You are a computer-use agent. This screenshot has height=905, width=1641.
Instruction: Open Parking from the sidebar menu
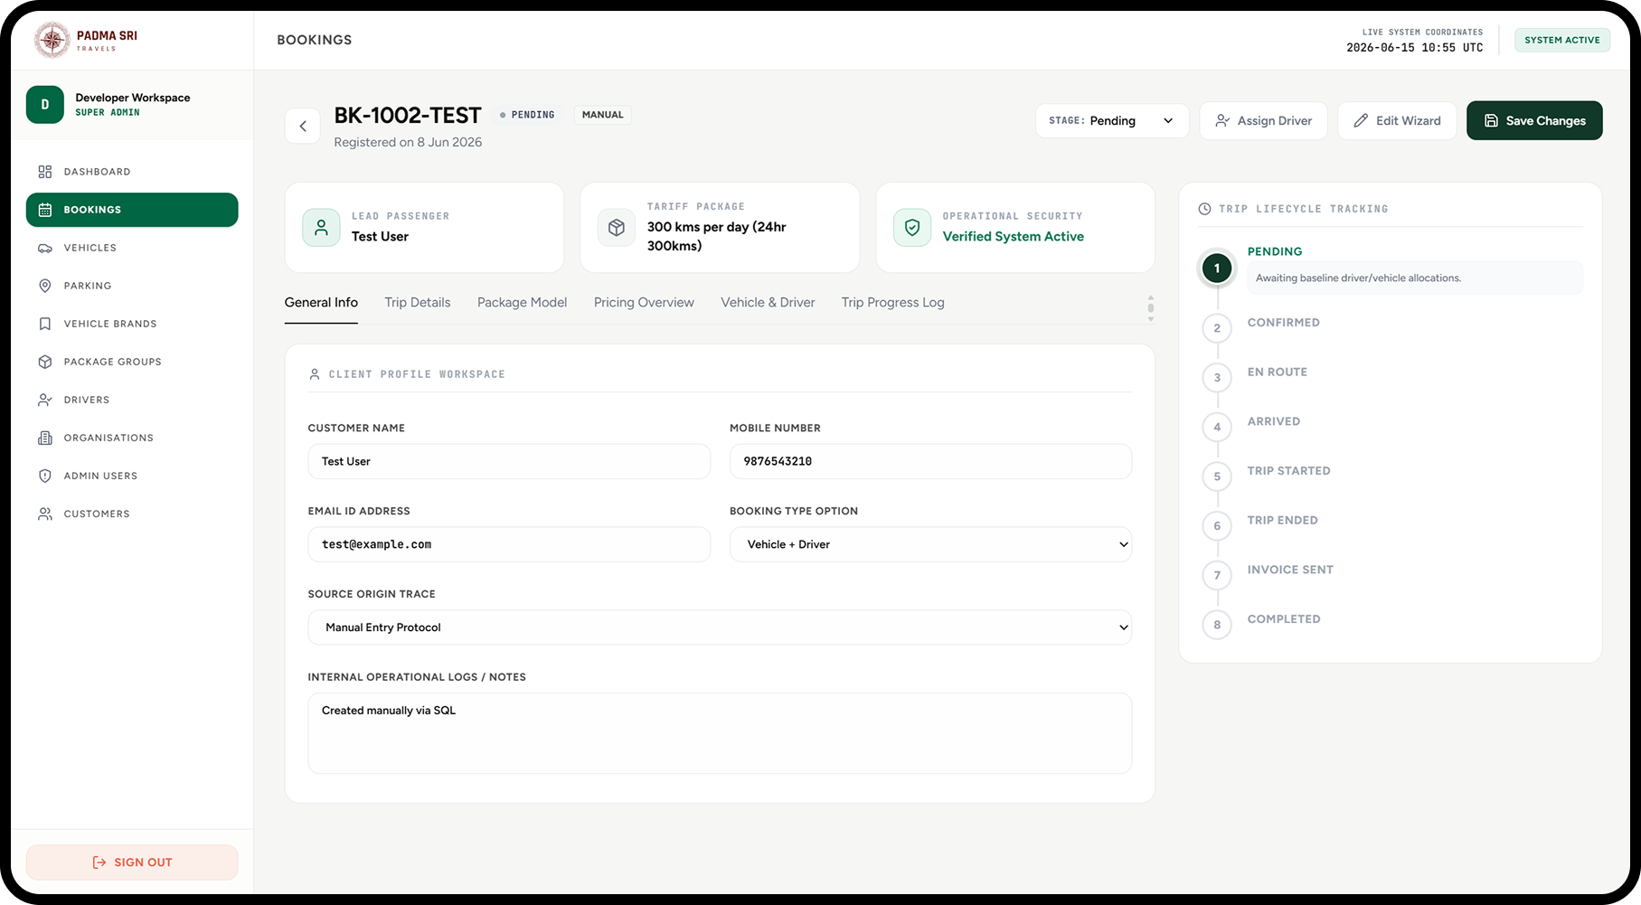[x=132, y=286]
